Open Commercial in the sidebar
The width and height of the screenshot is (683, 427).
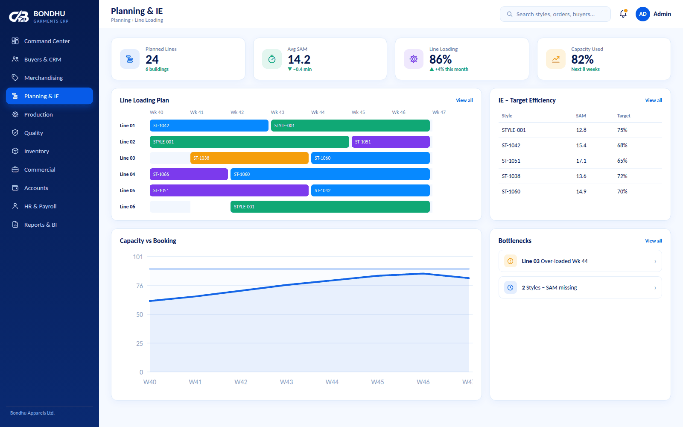(50, 170)
